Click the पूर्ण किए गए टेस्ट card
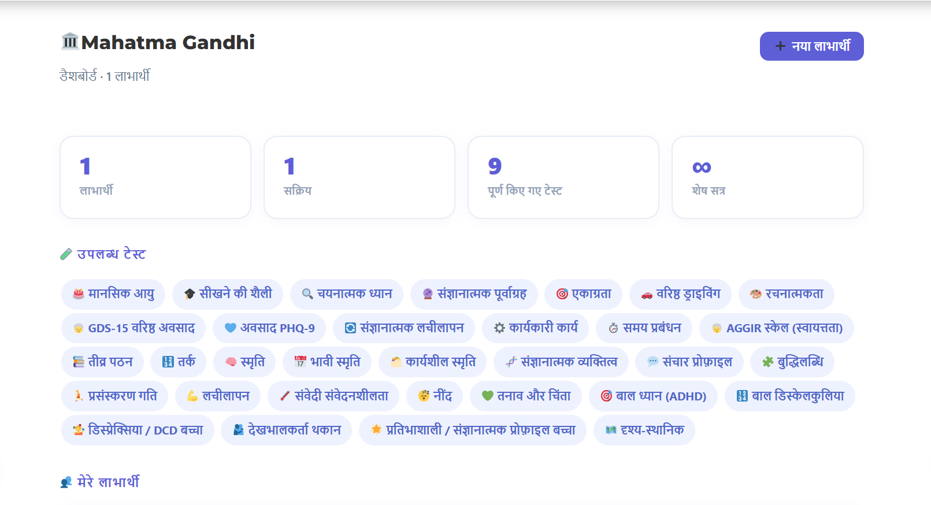This screenshot has height=505, width=931. coord(563,177)
